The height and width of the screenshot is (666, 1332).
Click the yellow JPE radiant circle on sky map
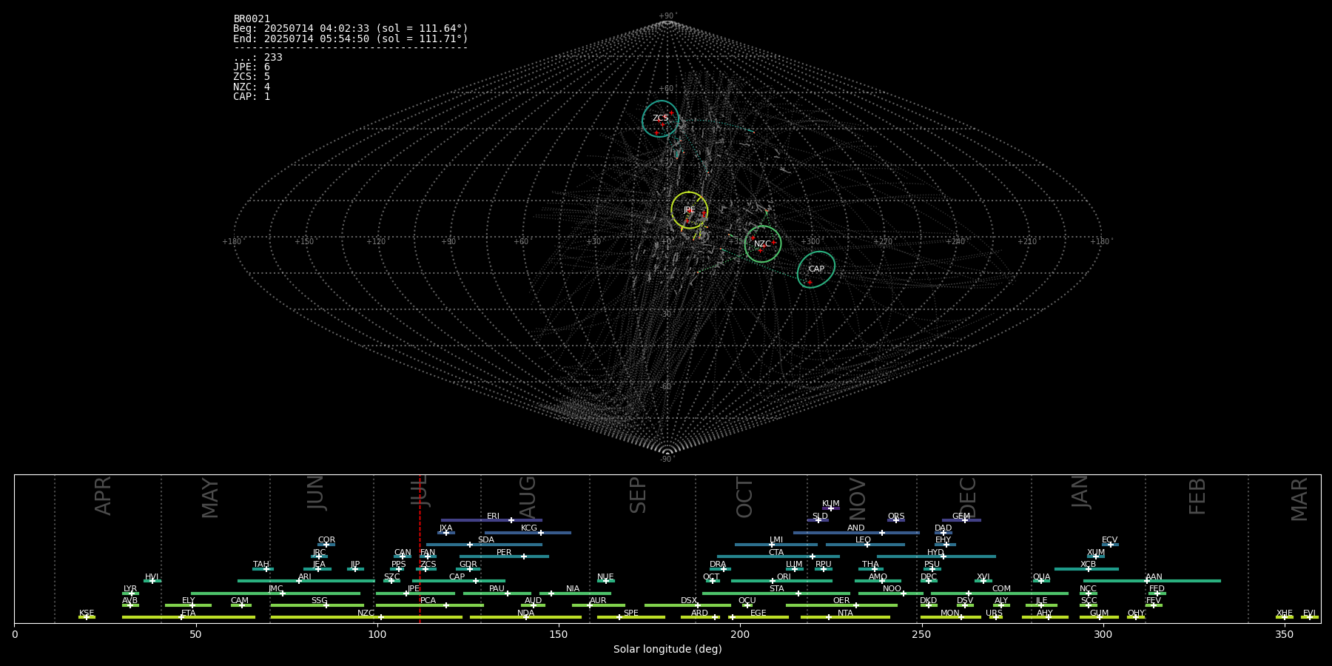coord(689,210)
